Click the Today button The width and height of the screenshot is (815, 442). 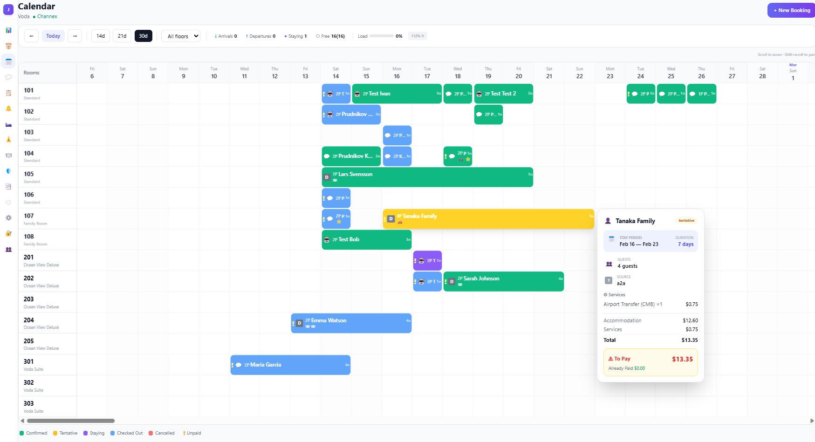(x=53, y=36)
